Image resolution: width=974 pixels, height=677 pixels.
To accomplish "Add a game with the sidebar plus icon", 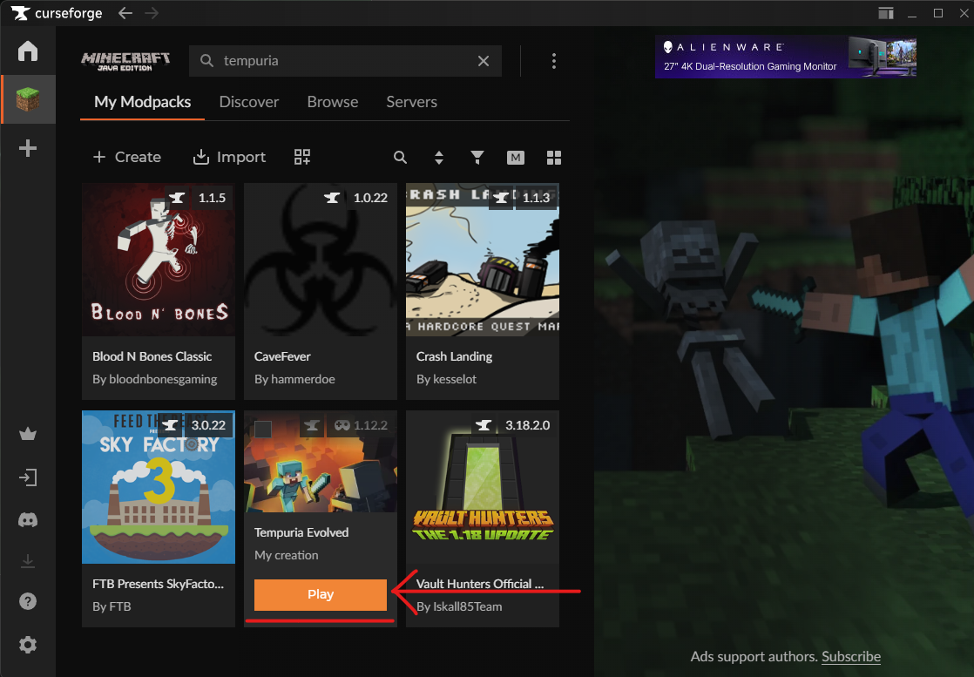I will (27, 148).
